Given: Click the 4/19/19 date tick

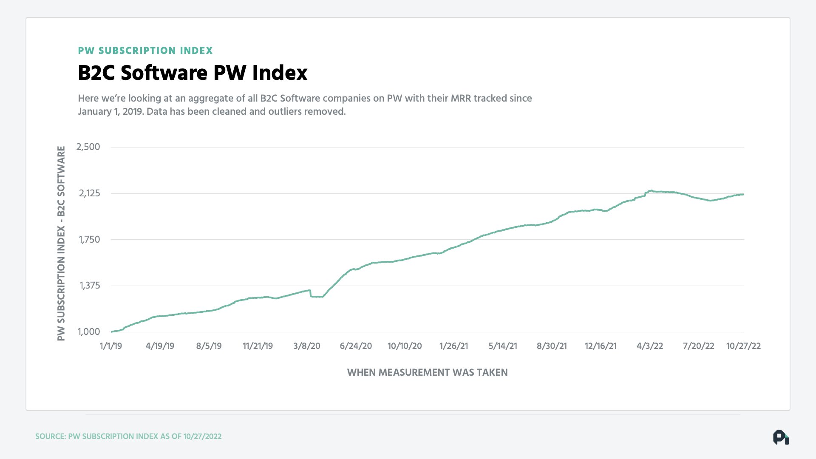Looking at the screenshot, I should (160, 346).
